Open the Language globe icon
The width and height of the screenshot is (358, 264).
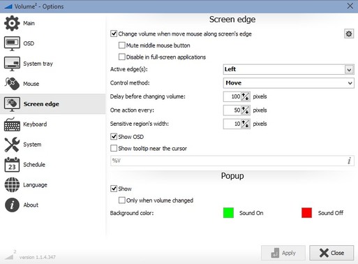12,184
